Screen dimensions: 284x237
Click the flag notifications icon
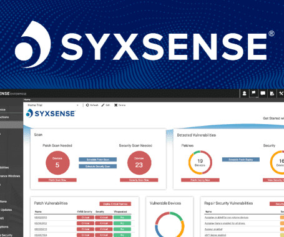click(x=253, y=94)
